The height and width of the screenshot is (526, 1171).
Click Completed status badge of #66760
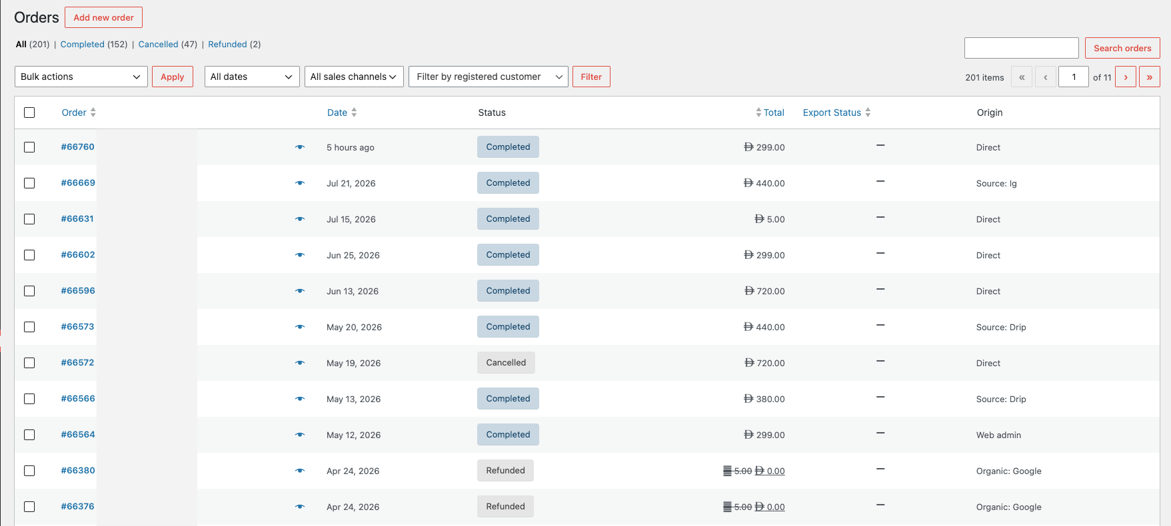click(508, 147)
